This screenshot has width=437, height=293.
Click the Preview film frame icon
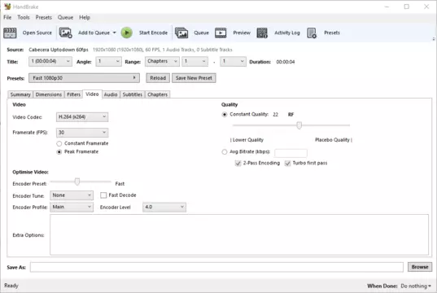[221, 33]
